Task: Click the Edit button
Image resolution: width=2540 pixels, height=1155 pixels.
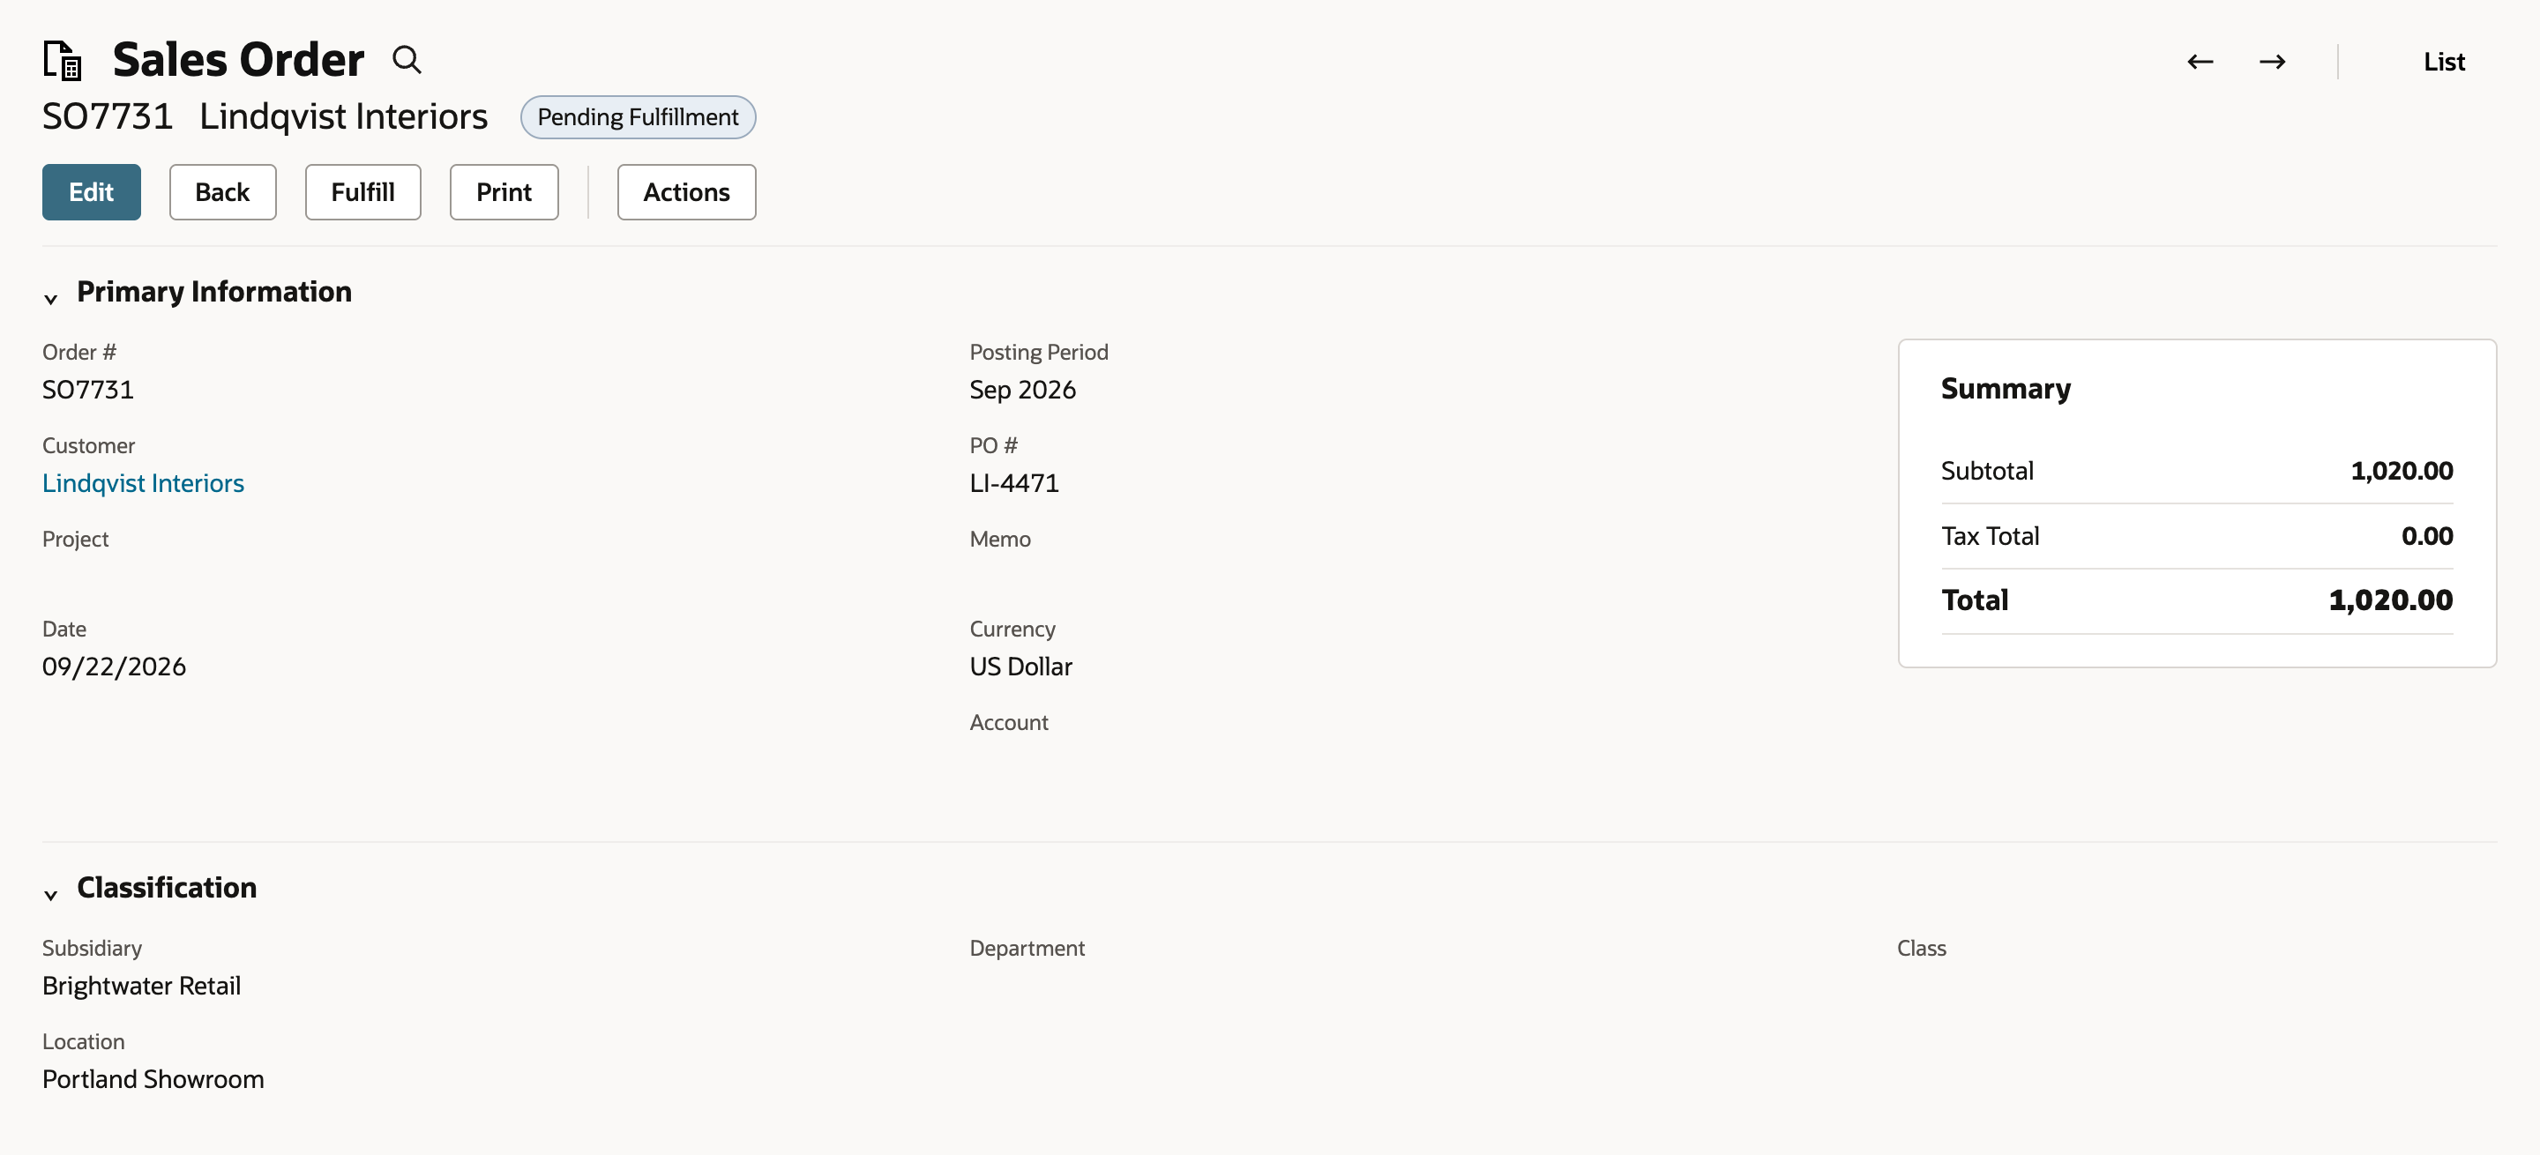Action: pos(91,192)
